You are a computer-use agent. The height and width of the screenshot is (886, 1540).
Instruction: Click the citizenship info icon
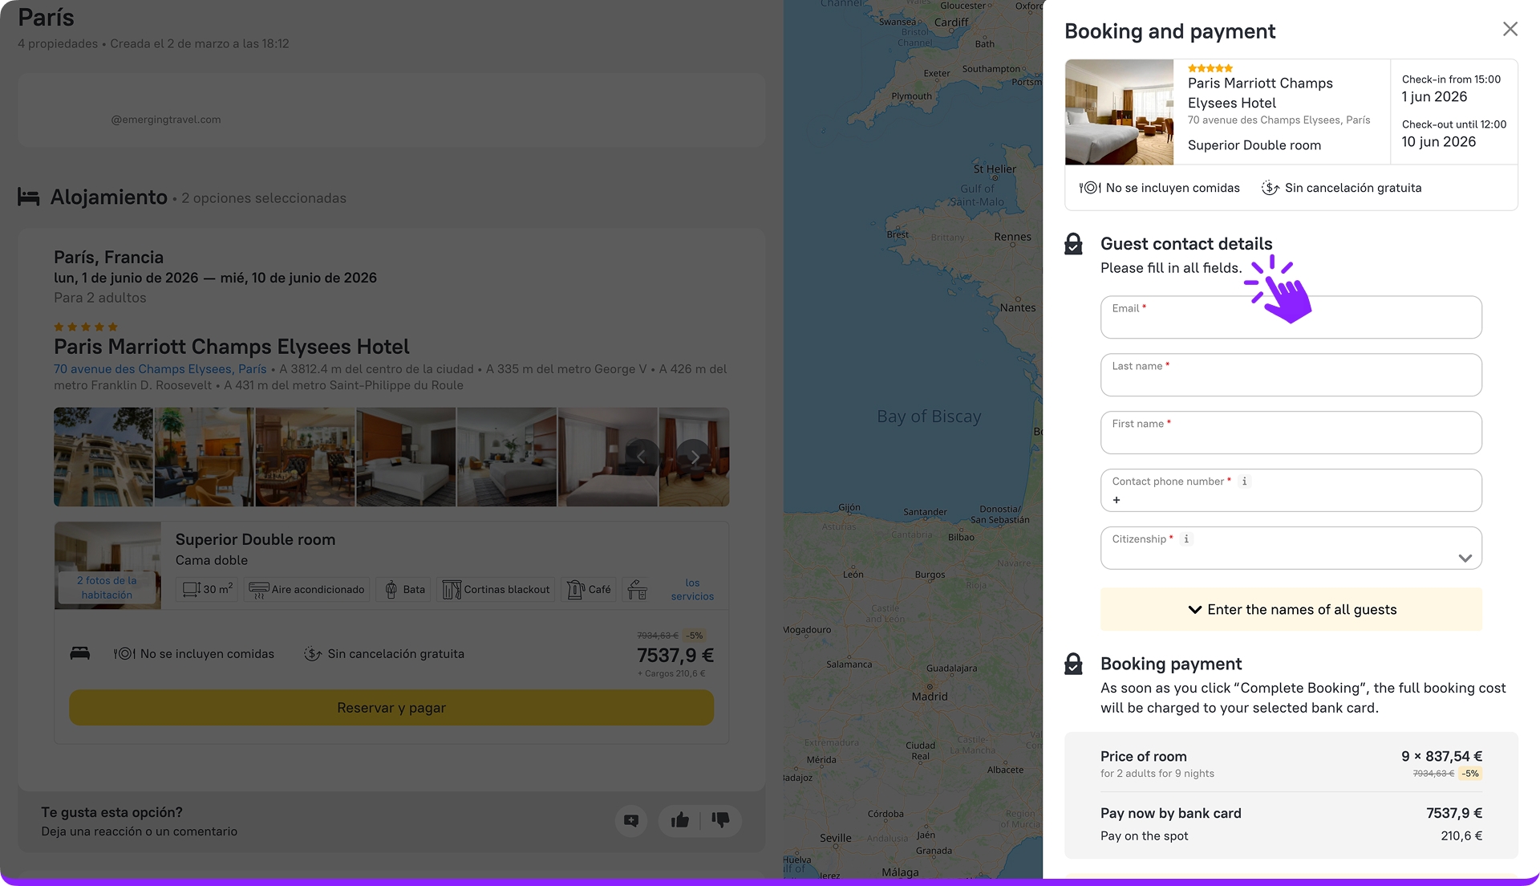point(1186,539)
